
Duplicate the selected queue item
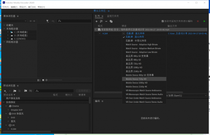click(111, 21)
